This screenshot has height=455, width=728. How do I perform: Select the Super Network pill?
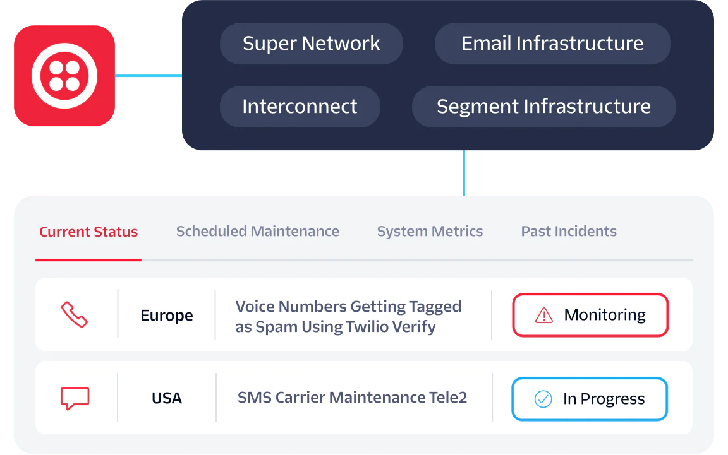pos(311,44)
